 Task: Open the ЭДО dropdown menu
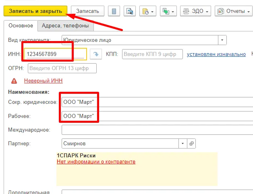pyautogui.click(x=195, y=11)
